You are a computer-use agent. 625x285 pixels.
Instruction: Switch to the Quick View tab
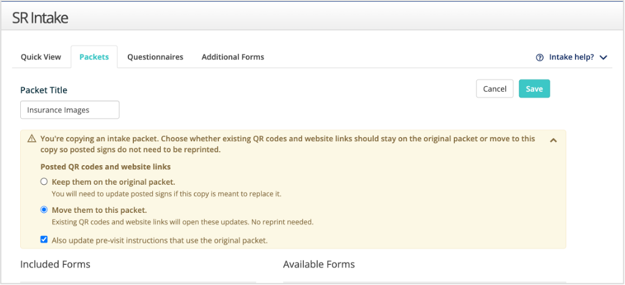tap(41, 57)
